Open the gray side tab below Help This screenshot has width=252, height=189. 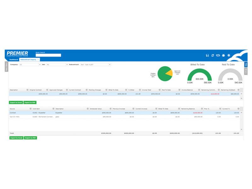[x=246, y=72]
